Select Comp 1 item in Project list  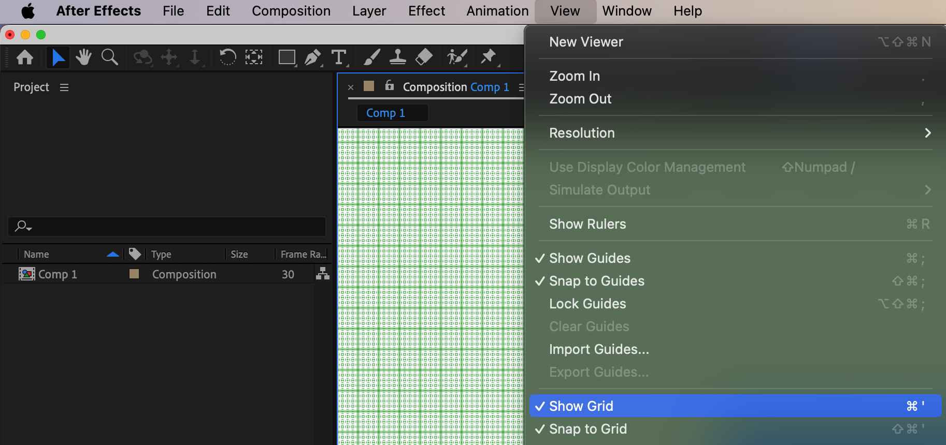click(57, 274)
